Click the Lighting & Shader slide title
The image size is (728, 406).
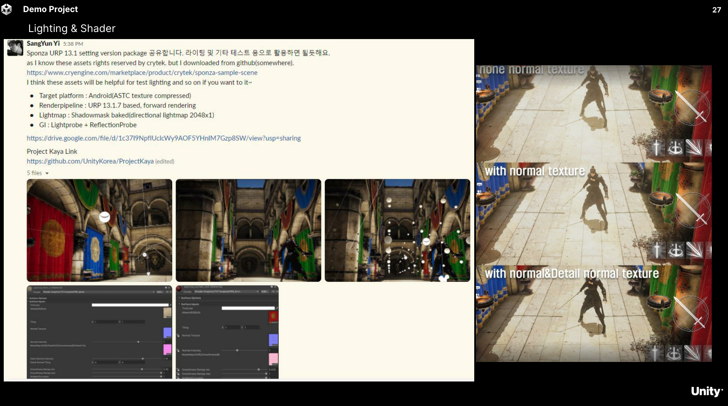point(72,28)
